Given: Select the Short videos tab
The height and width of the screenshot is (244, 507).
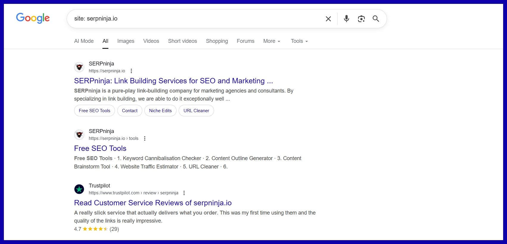Looking at the screenshot, I should pos(182,41).
